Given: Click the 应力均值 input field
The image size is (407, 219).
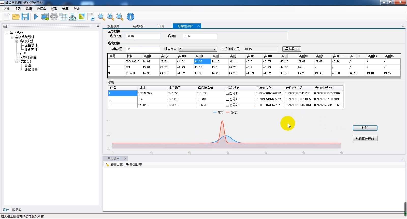Looking at the screenshot, I should pos(143,36).
